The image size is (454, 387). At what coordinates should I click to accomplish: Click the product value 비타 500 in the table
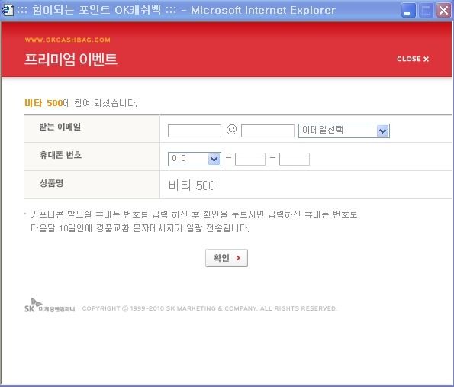click(x=192, y=185)
